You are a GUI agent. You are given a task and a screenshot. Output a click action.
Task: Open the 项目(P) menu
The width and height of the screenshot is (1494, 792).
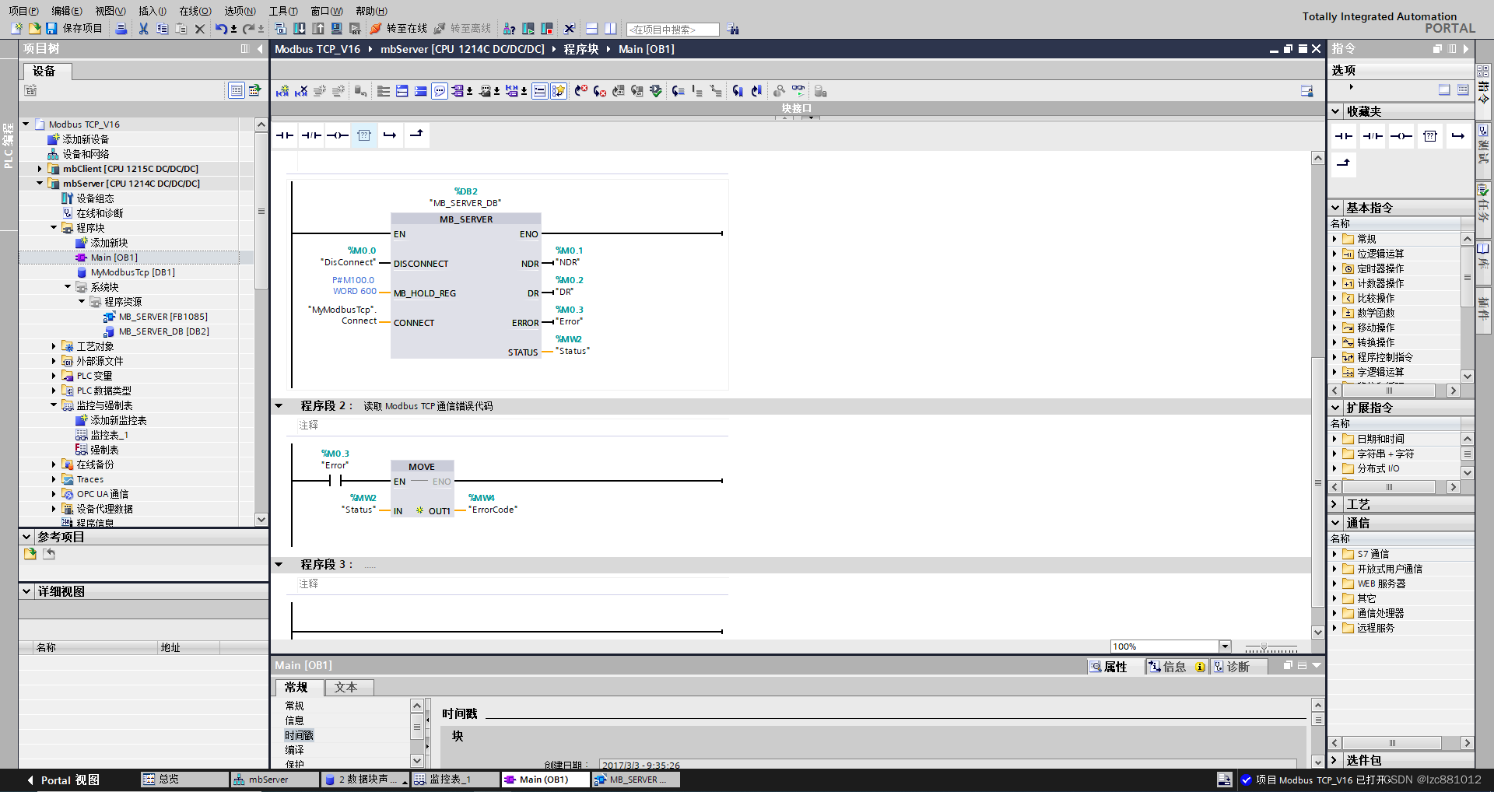click(23, 11)
